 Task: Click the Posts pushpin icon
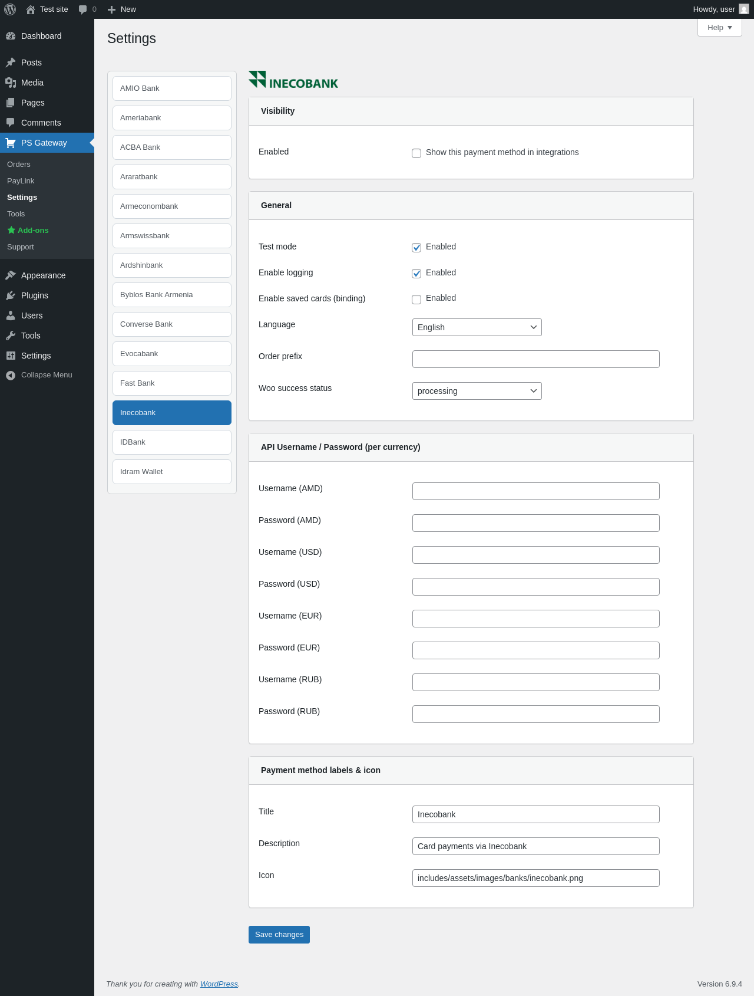pos(11,63)
